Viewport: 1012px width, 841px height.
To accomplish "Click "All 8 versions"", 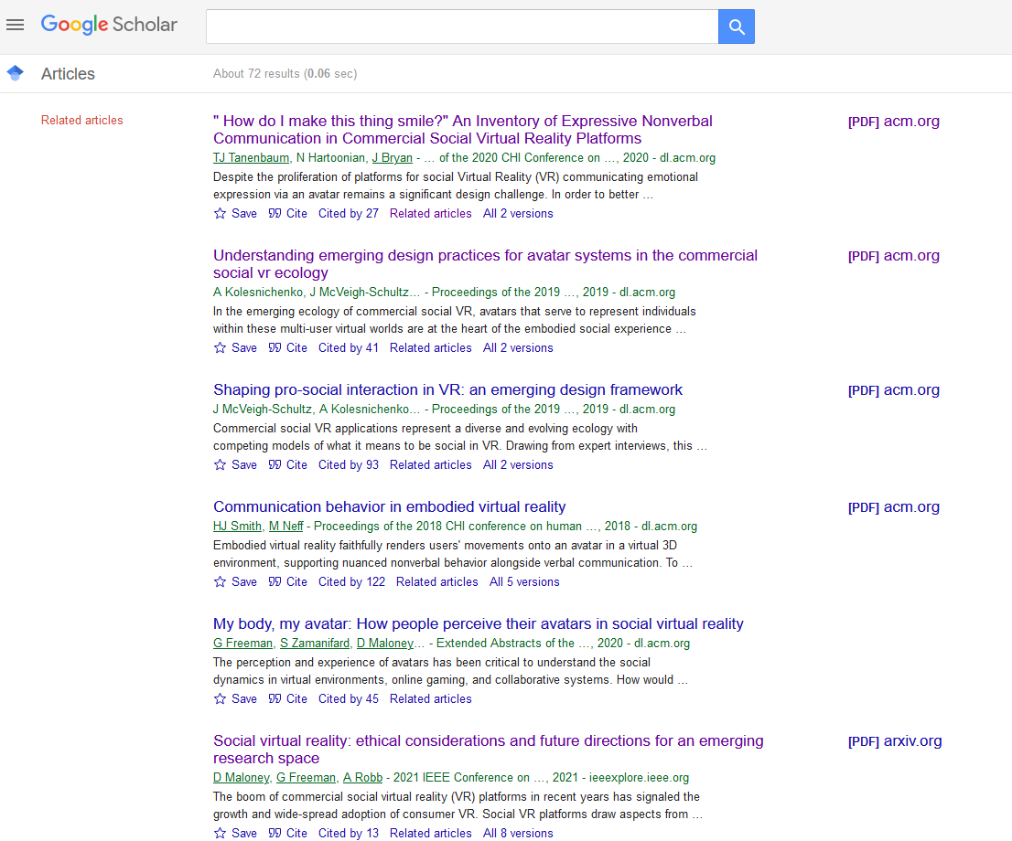I will coord(518,834).
